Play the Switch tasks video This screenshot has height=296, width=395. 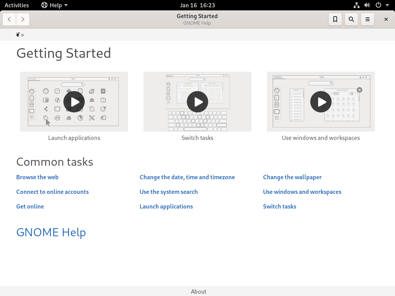197,102
